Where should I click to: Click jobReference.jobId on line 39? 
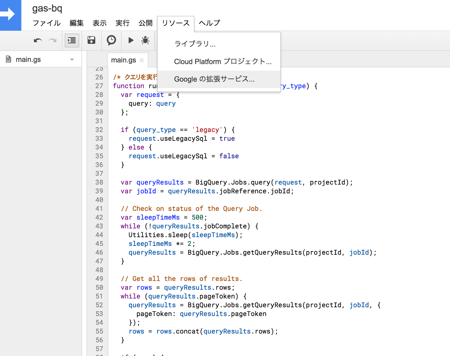tap(255, 191)
